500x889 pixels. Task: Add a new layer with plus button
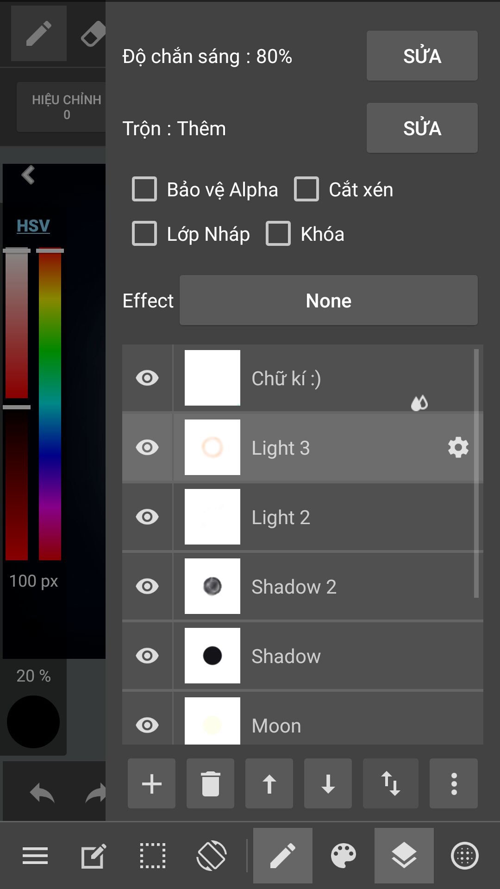[x=151, y=784]
